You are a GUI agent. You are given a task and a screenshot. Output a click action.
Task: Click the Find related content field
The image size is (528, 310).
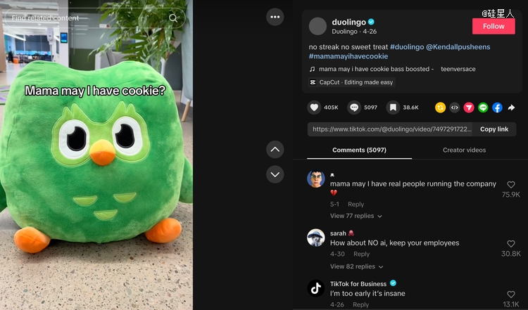point(94,18)
